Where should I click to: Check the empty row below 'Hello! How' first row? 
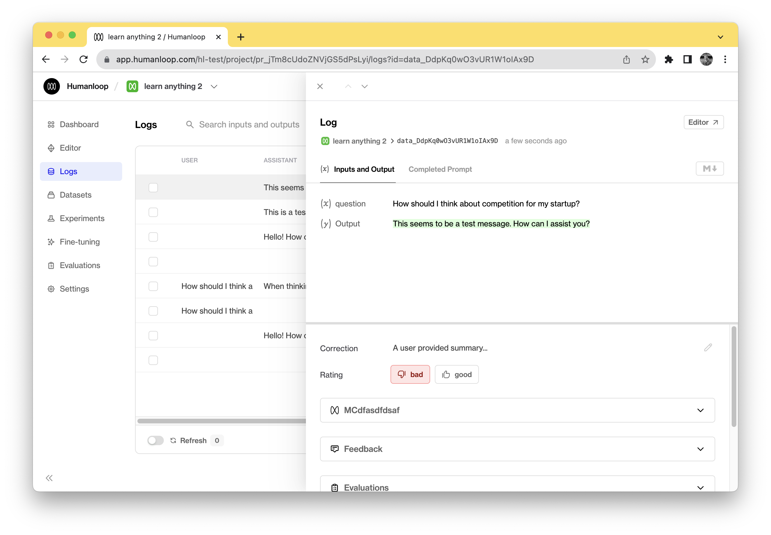pos(153,261)
